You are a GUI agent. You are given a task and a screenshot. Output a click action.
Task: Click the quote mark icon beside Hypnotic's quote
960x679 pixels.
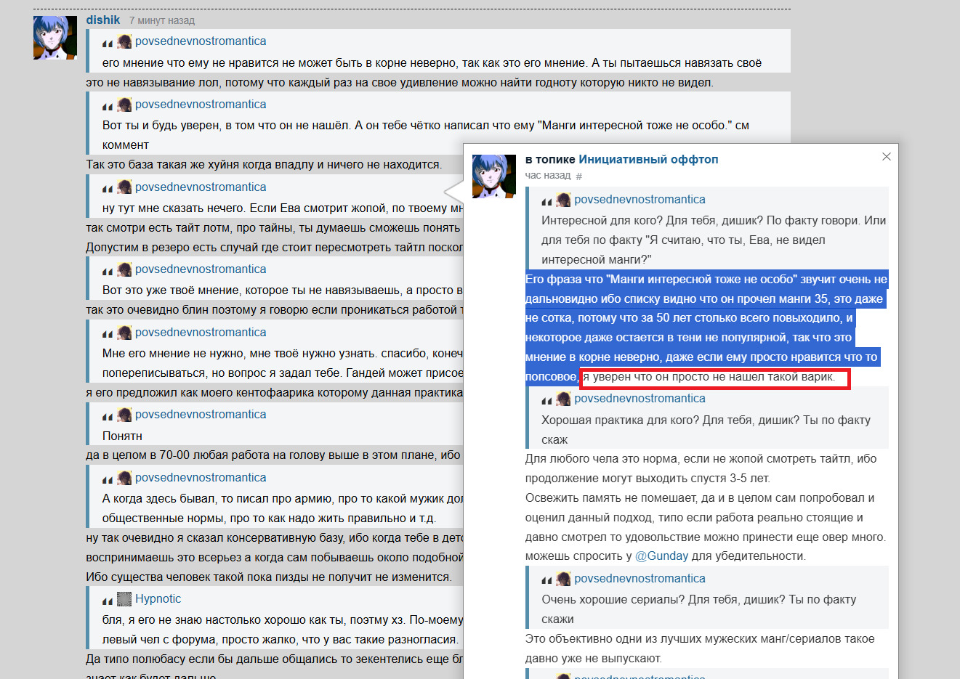(108, 601)
